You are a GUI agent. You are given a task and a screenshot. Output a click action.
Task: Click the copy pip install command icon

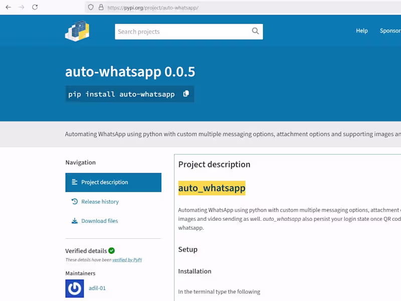(x=186, y=94)
